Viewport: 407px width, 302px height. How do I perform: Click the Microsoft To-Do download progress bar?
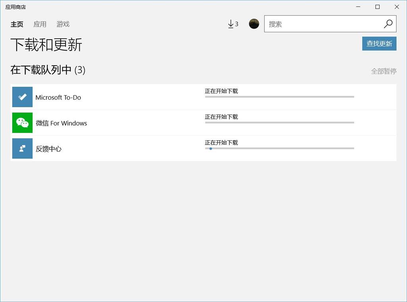pyautogui.click(x=279, y=97)
